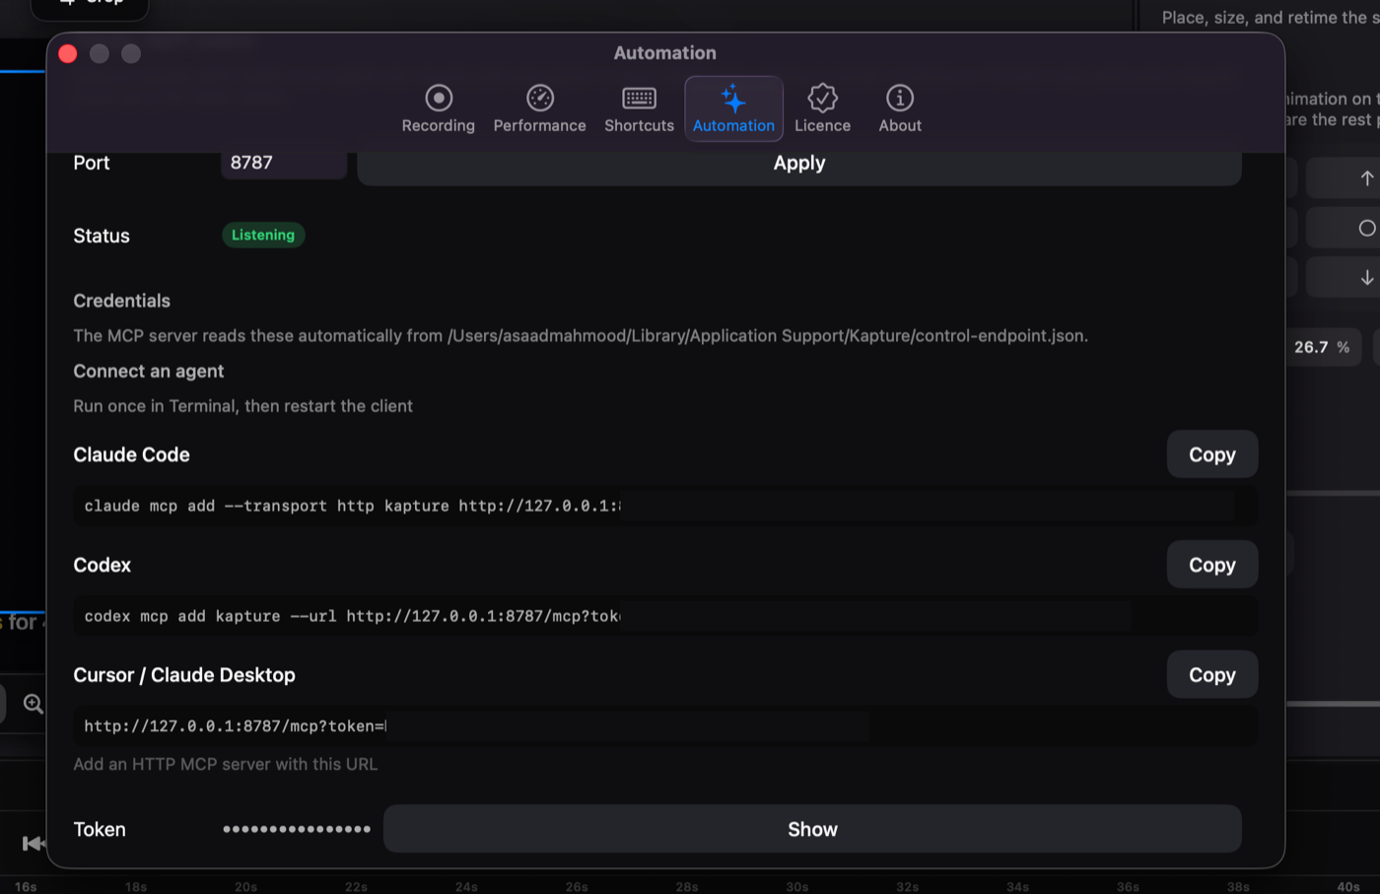Viewport: 1380px width, 894px height.
Task: Click the skip-to-start playback icon
Action: tap(34, 843)
